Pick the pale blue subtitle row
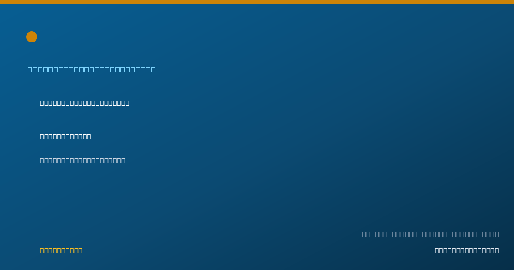514x270 pixels. [92, 69]
